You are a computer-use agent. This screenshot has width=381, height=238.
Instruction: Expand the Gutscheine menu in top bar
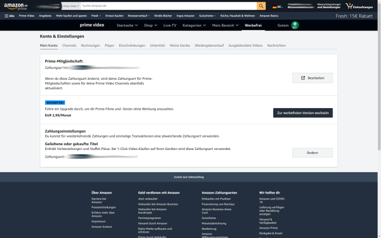pos(207,16)
